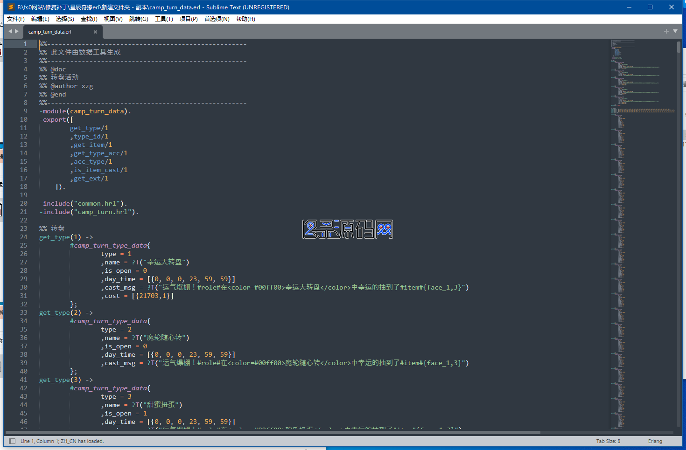Open the 编辑(E) menu
The height and width of the screenshot is (450, 686).
click(40, 19)
